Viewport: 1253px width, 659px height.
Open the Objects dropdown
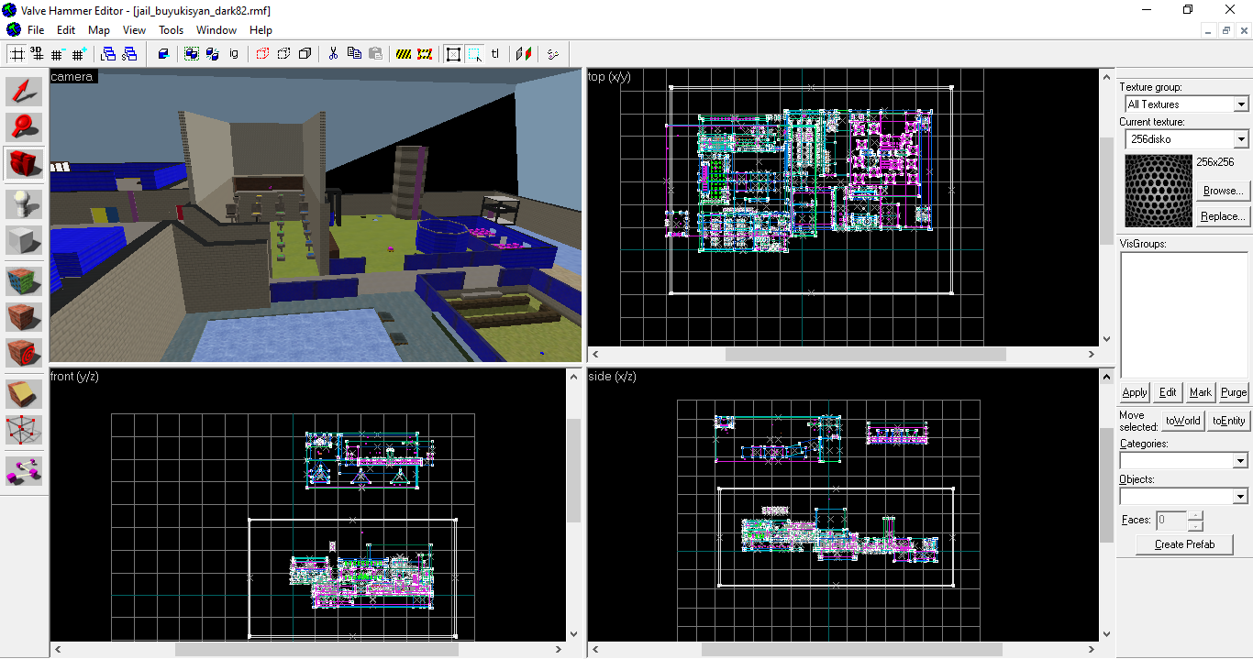(x=1240, y=496)
